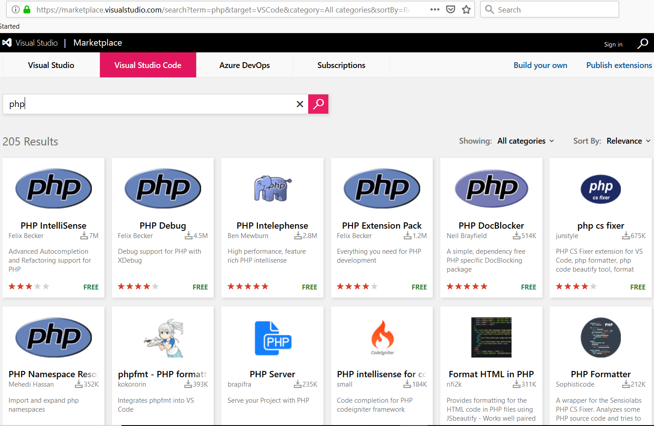Open the All categories dropdown
Viewport: 654px width, 426px height.
(525, 141)
